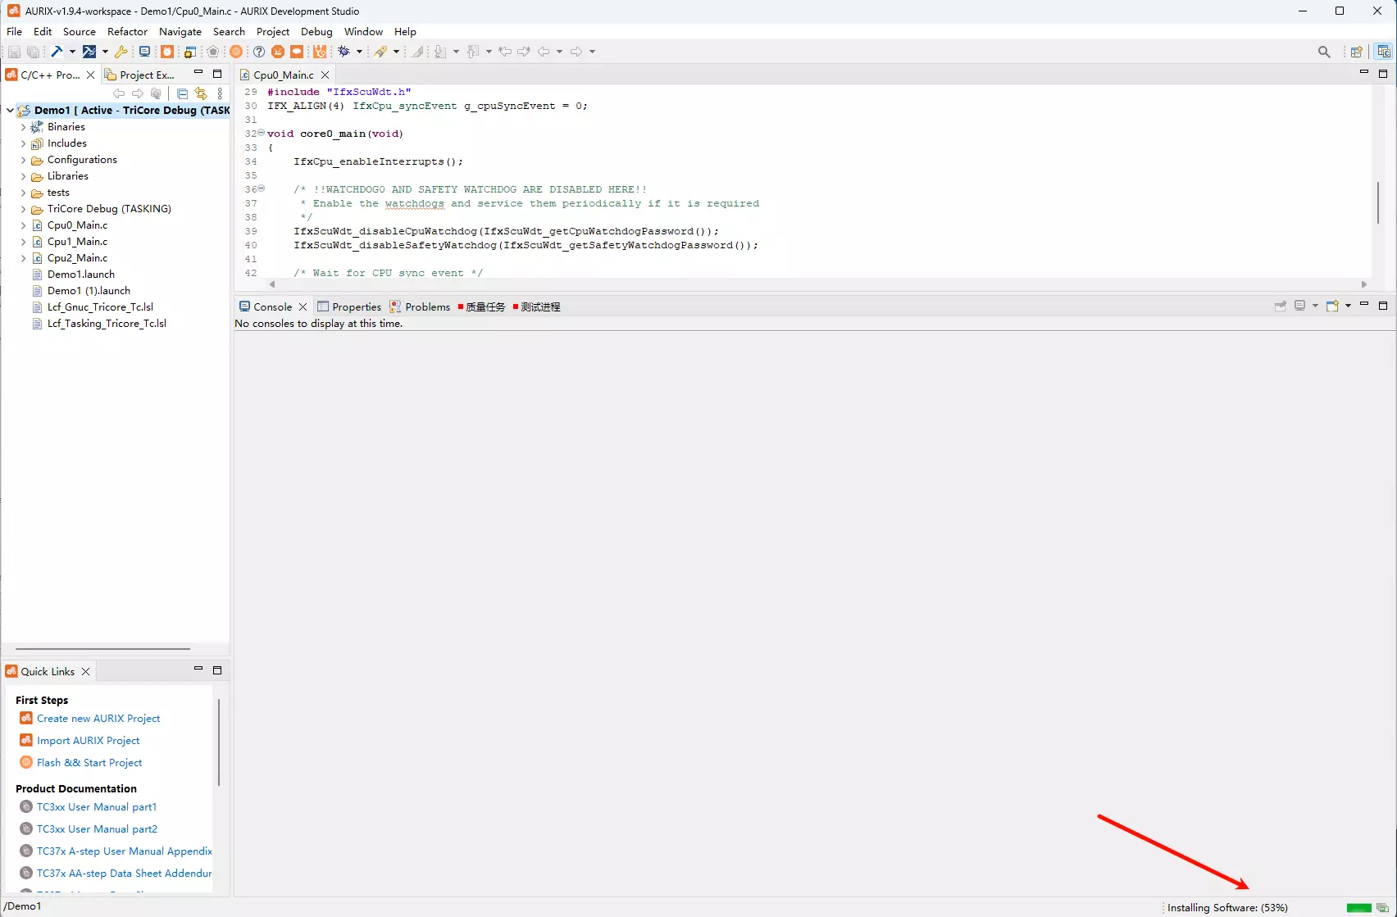Click the wrench tool icon in toolbar
The height and width of the screenshot is (917, 1397).
click(121, 52)
